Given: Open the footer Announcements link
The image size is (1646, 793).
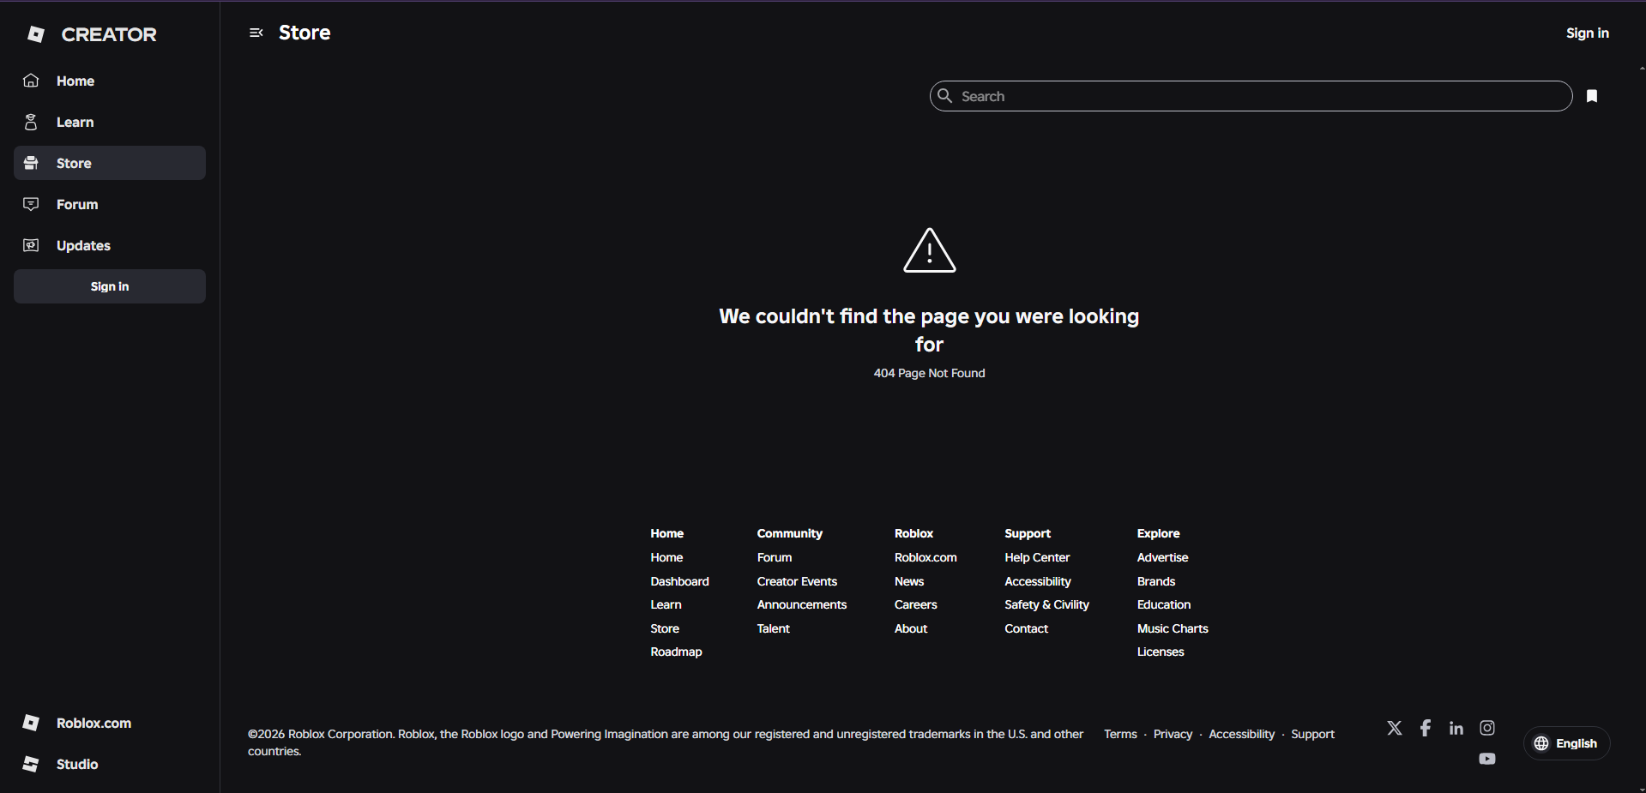Looking at the screenshot, I should click(x=802, y=604).
